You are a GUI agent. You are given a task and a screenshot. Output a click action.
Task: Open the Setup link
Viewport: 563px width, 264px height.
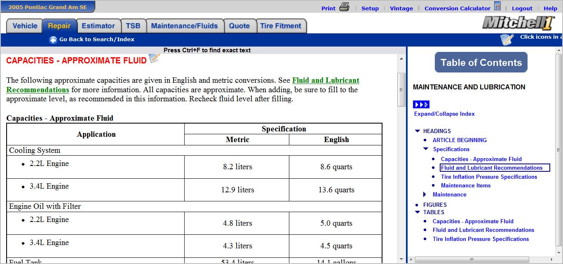(370, 8)
